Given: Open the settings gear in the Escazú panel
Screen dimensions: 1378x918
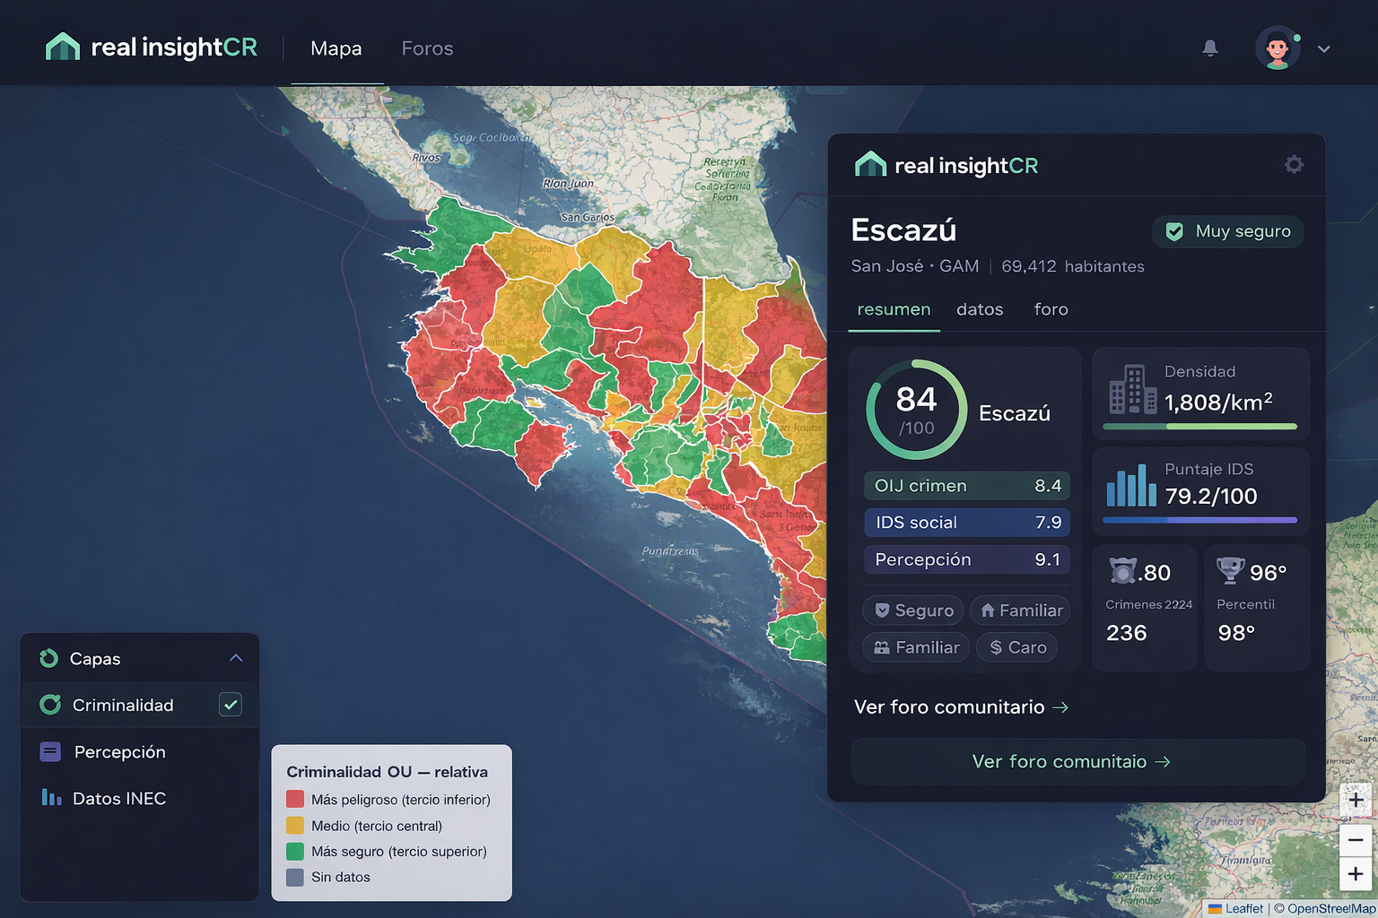Looking at the screenshot, I should pos(1294,164).
